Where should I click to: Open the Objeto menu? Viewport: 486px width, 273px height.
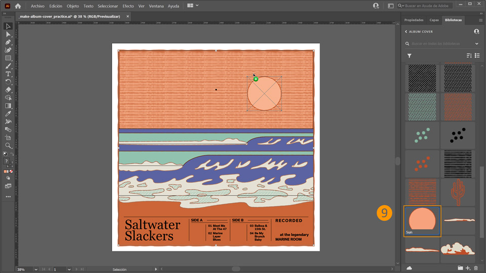[x=73, y=6]
